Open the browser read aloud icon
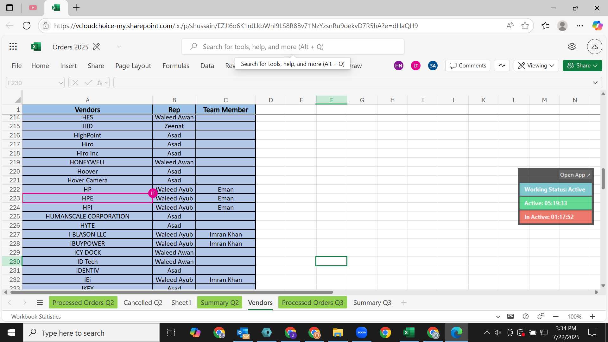 [510, 26]
